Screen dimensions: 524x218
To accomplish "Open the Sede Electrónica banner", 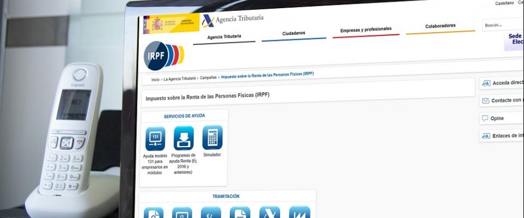I will click(x=514, y=41).
